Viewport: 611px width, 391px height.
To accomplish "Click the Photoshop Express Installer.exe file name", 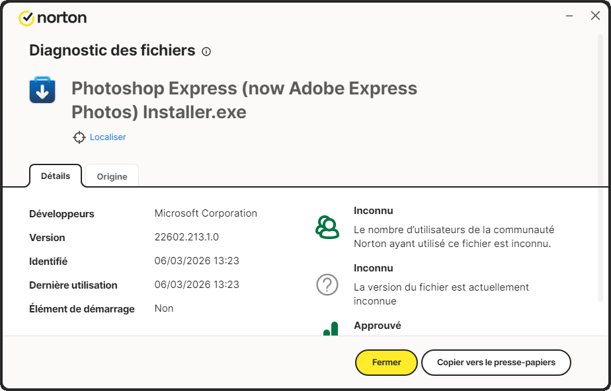I will (x=244, y=100).
